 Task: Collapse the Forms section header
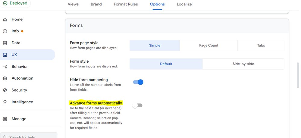(x=177, y=26)
